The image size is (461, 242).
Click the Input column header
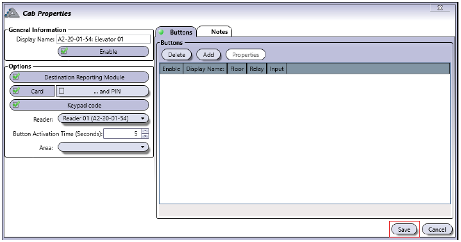[276, 69]
